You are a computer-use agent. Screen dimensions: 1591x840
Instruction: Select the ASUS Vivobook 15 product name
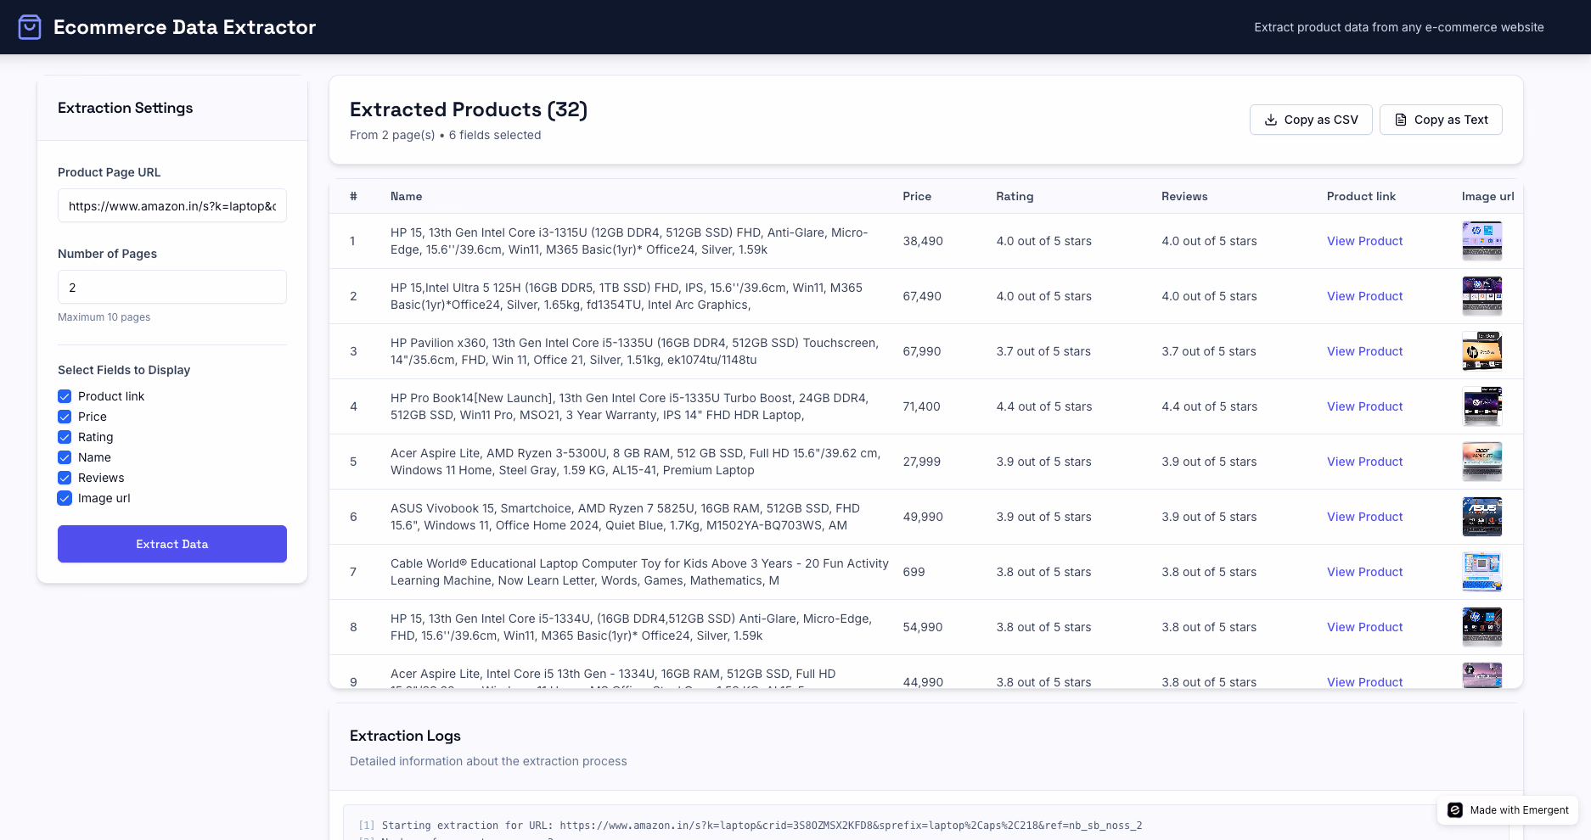tap(625, 517)
